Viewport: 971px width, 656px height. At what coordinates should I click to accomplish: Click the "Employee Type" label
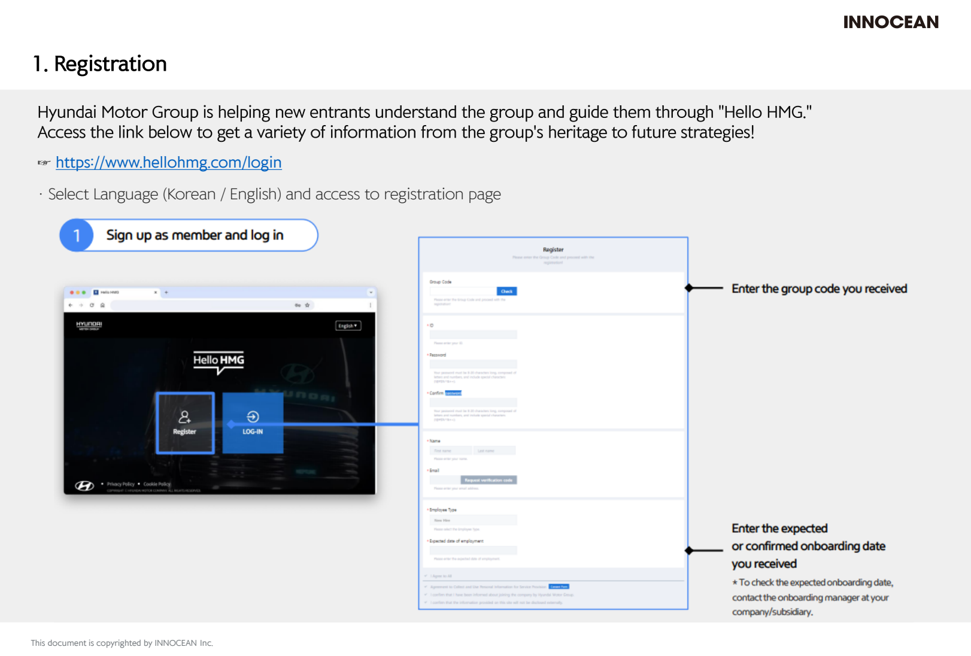(x=443, y=510)
